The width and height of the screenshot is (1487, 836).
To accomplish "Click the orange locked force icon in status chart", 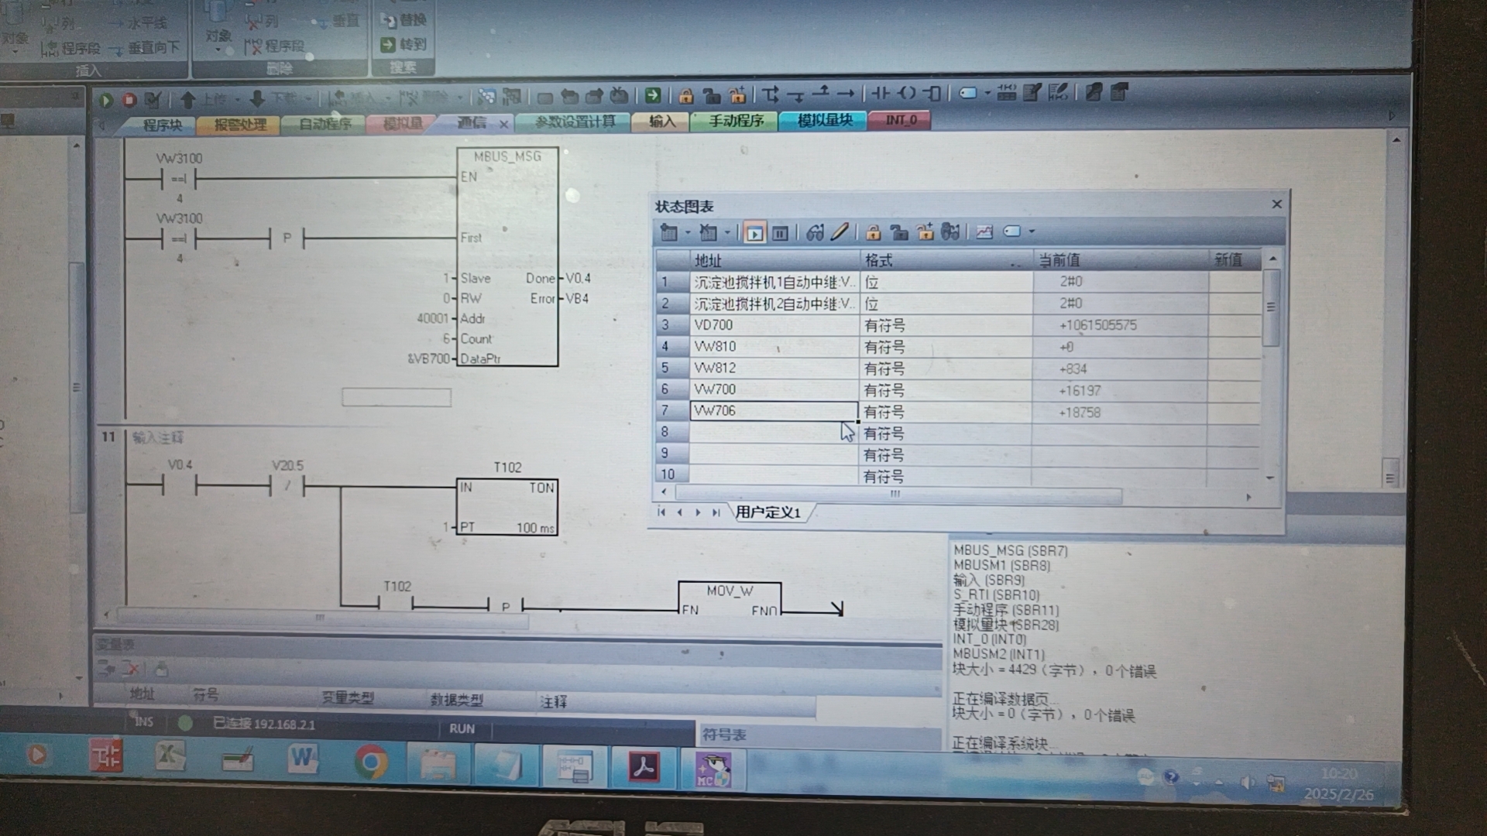I will click(873, 232).
